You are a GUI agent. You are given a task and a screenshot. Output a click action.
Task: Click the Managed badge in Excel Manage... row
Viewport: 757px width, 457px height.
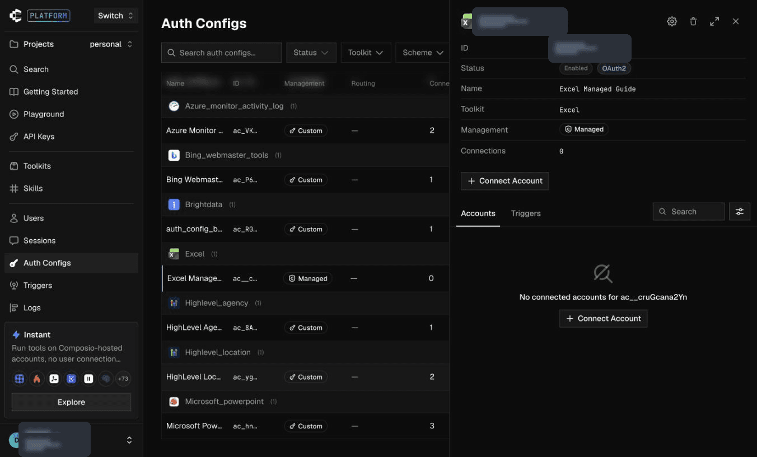[308, 278]
